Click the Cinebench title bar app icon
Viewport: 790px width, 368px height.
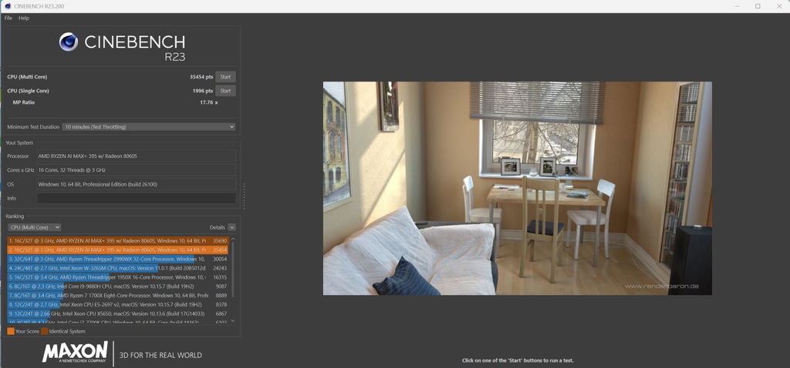pyautogui.click(x=8, y=6)
